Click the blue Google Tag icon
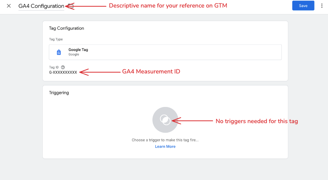Screen dimensions: 328x180 tap(59, 52)
